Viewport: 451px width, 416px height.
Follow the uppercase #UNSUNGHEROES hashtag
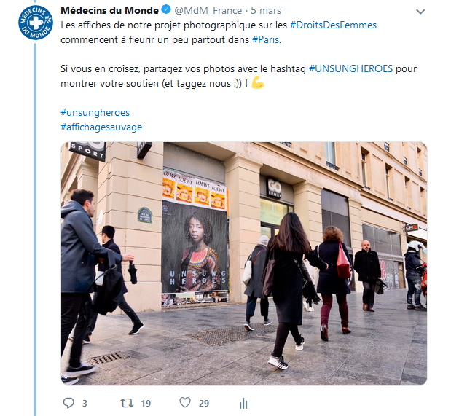pos(350,68)
